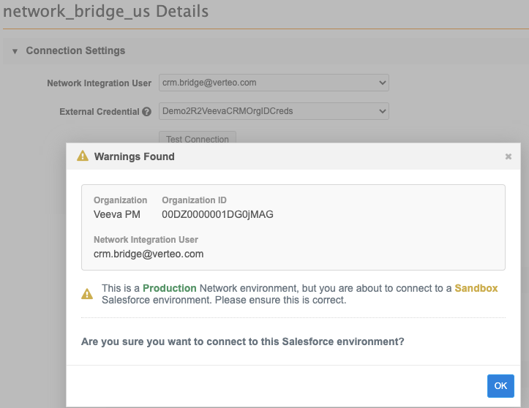Open the Network Integration User dropdown

click(x=274, y=83)
